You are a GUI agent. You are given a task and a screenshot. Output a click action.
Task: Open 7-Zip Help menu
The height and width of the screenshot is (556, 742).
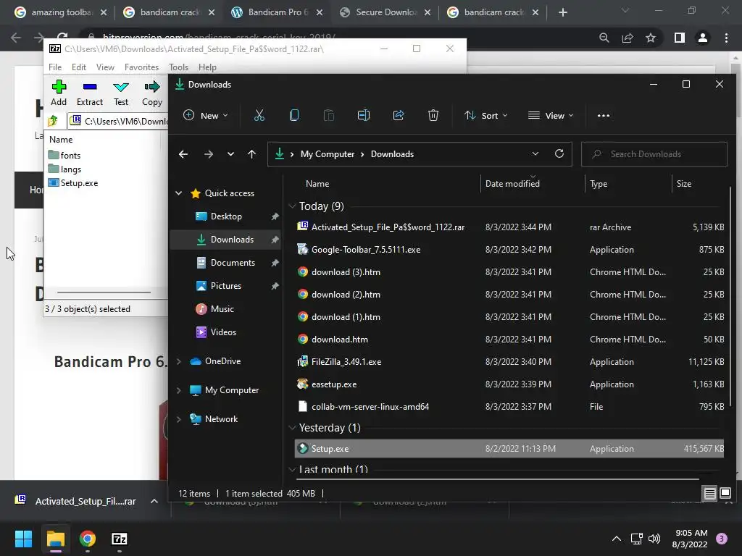(207, 67)
